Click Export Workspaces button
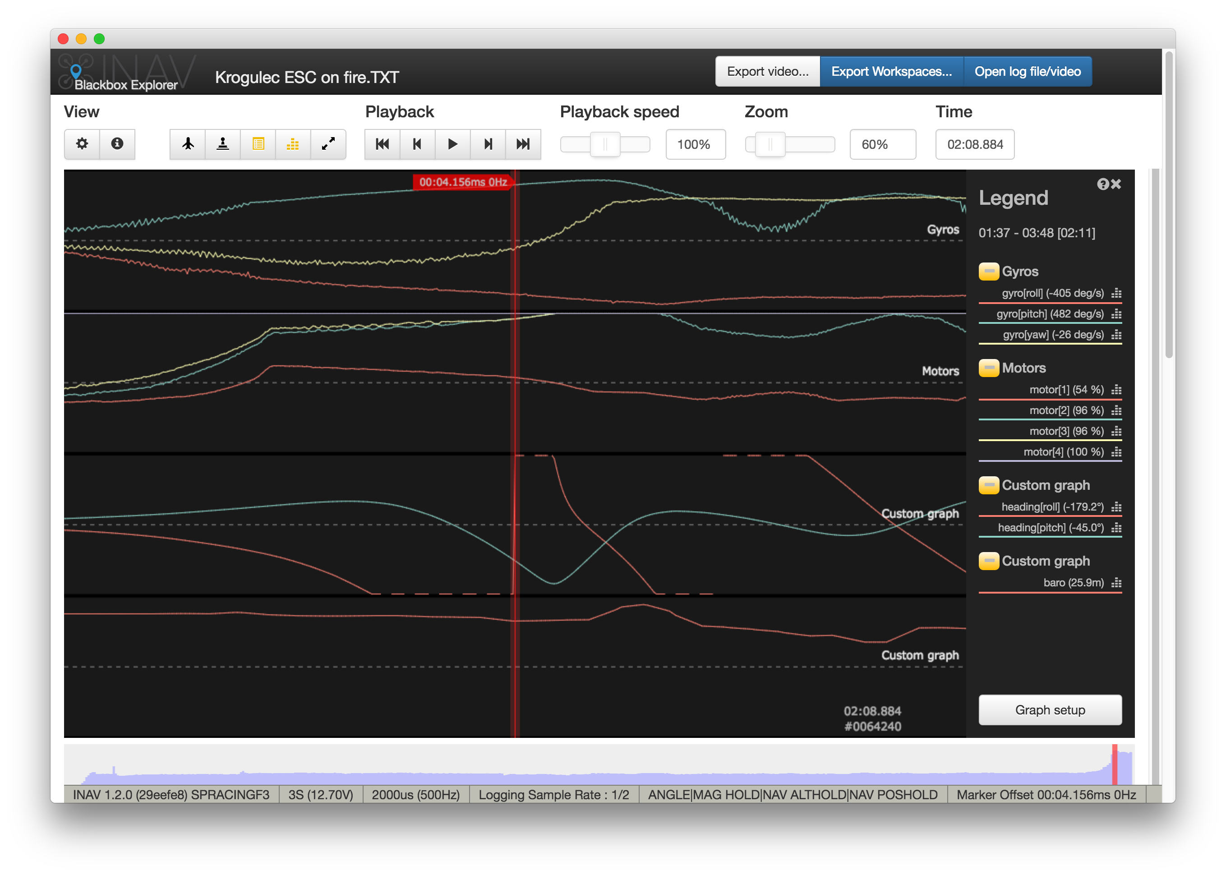The height and width of the screenshot is (875, 1226). pos(891,72)
